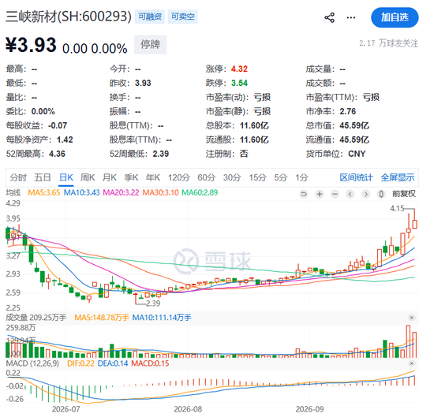This screenshot has width=434, height=417.
Task: Click the 总股本 value 11.60亿
Action: [x=254, y=125]
